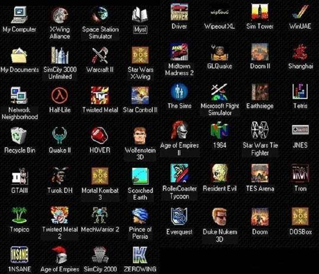The width and height of the screenshot is (319, 274).
Task: Select the TES Arena icon
Action: click(x=260, y=173)
